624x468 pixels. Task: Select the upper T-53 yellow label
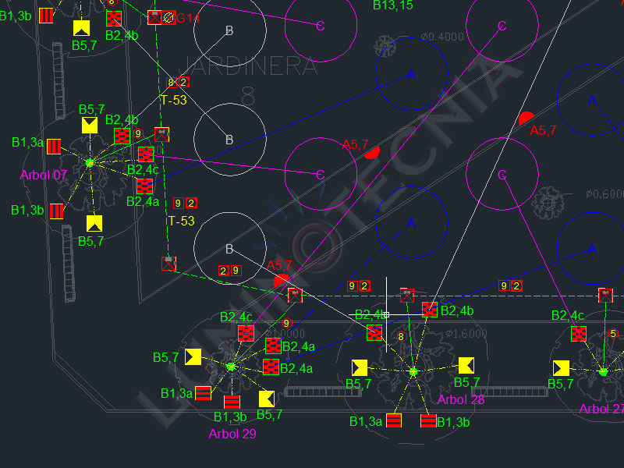coord(173,101)
